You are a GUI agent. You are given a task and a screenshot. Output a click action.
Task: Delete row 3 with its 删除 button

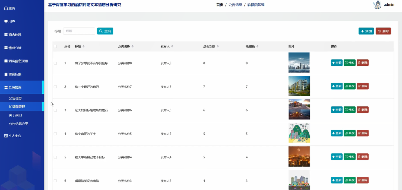tap(363, 110)
